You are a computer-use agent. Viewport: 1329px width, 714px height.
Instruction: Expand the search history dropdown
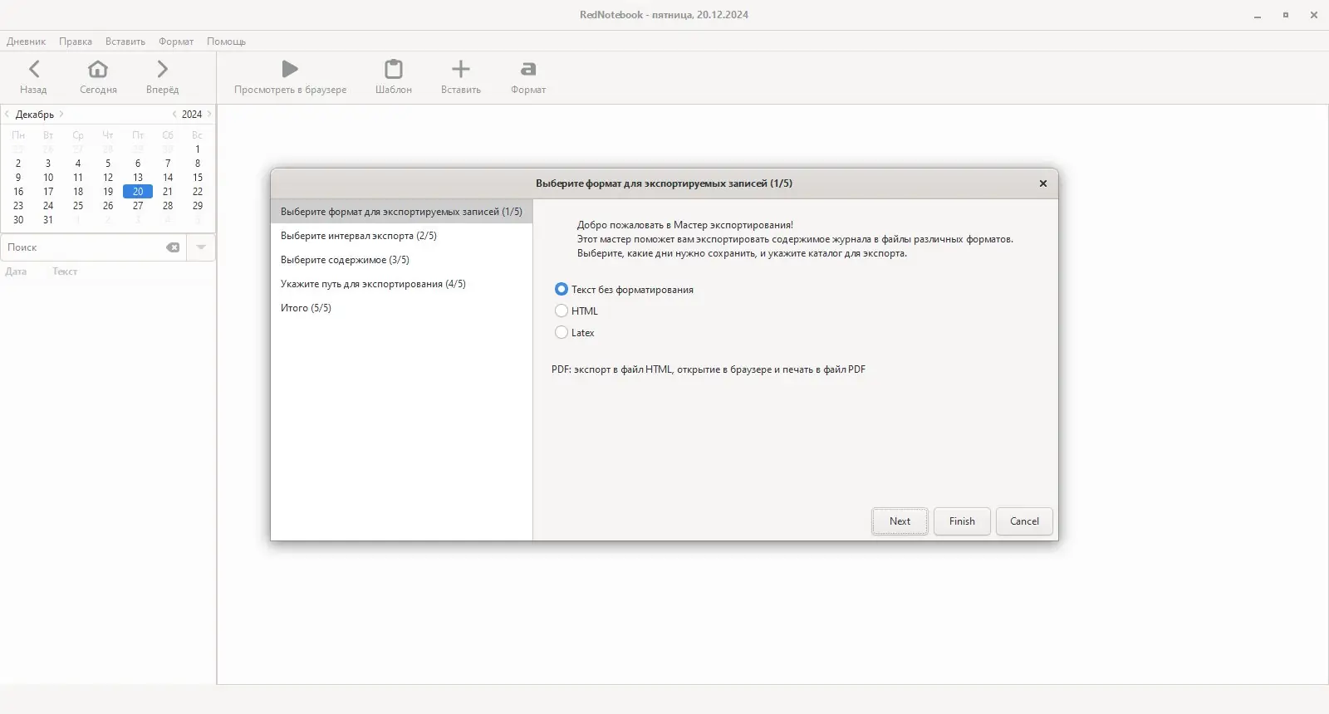(x=201, y=247)
